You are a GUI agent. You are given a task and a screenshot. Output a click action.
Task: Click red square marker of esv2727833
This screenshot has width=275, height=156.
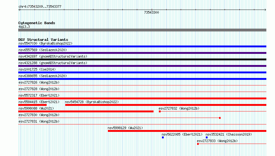(198, 144)
